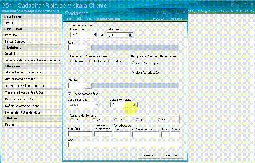Image resolution: width=255 pixels, height=163 pixels.
Task: Select 4ª week number radio
Action: click(137, 120)
